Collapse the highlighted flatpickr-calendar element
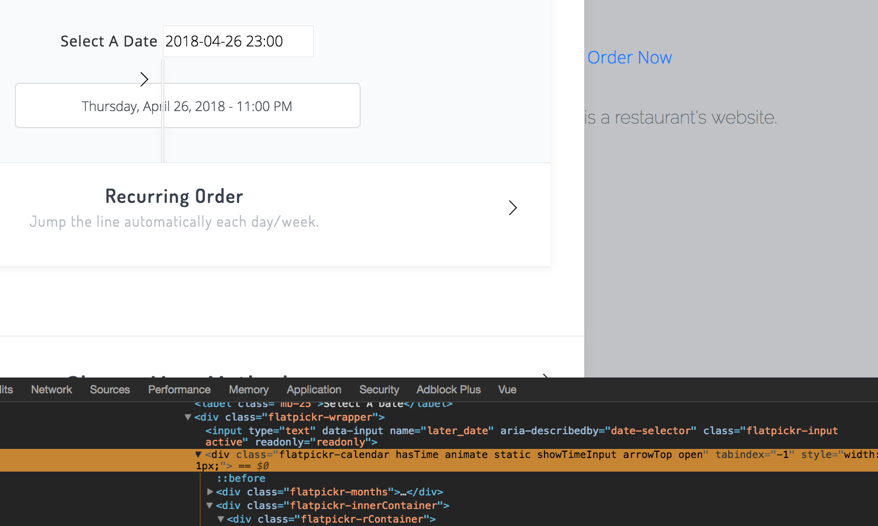 [x=198, y=454]
